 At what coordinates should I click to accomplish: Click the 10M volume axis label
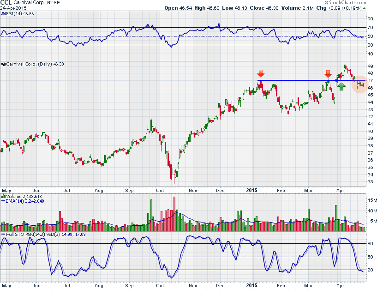click(x=372, y=211)
